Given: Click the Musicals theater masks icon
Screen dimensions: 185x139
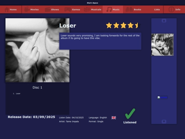Looking at the screenshot, I should point(87,10).
